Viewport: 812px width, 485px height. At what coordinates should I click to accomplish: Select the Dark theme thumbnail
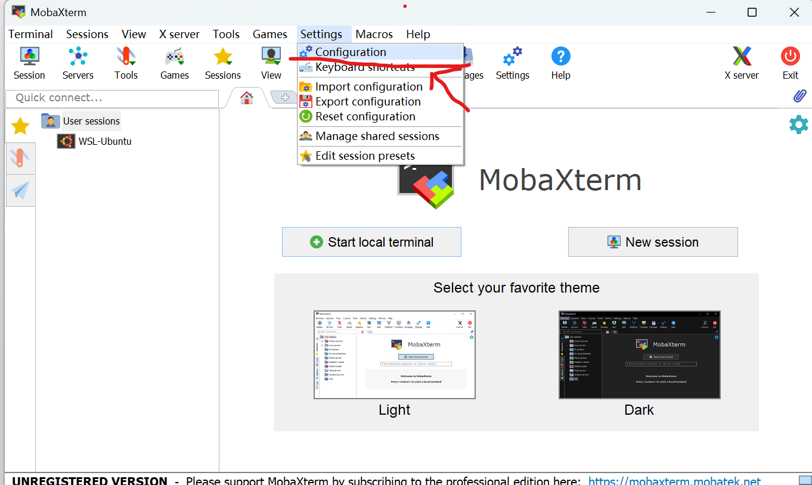click(x=640, y=355)
